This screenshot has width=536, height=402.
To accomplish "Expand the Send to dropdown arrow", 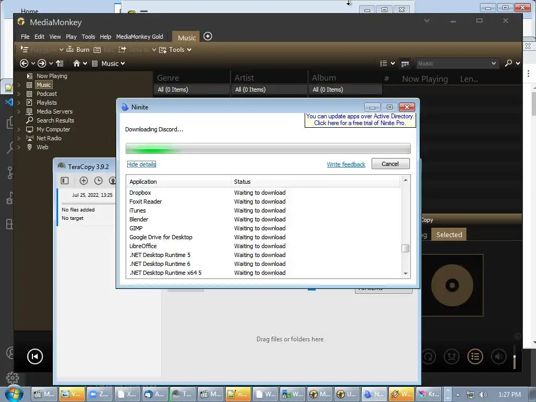I will pyautogui.click(x=154, y=50).
